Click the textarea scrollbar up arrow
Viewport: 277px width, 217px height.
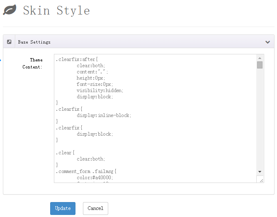pos(260,58)
